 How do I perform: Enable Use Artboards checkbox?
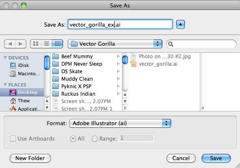[13, 138]
